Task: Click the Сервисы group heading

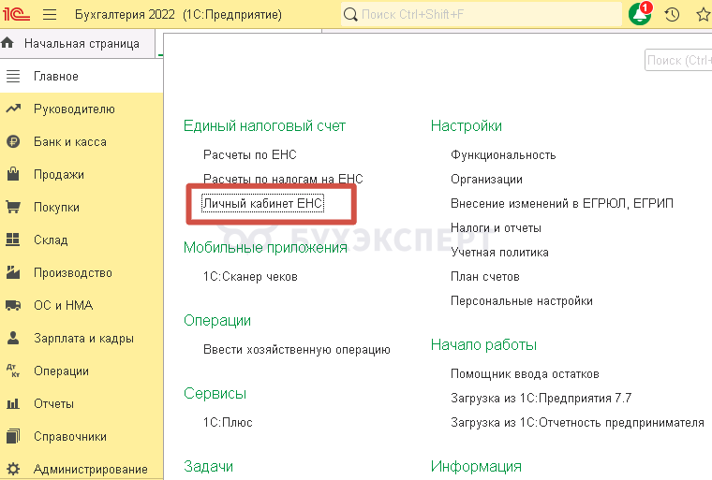Action: [215, 393]
